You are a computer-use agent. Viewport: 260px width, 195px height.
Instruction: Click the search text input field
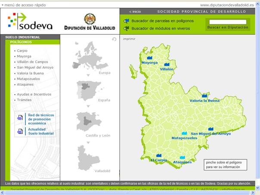tap(228, 22)
